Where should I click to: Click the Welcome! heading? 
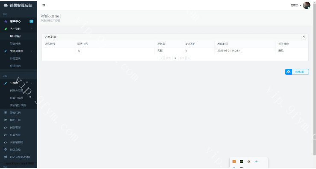50,16
